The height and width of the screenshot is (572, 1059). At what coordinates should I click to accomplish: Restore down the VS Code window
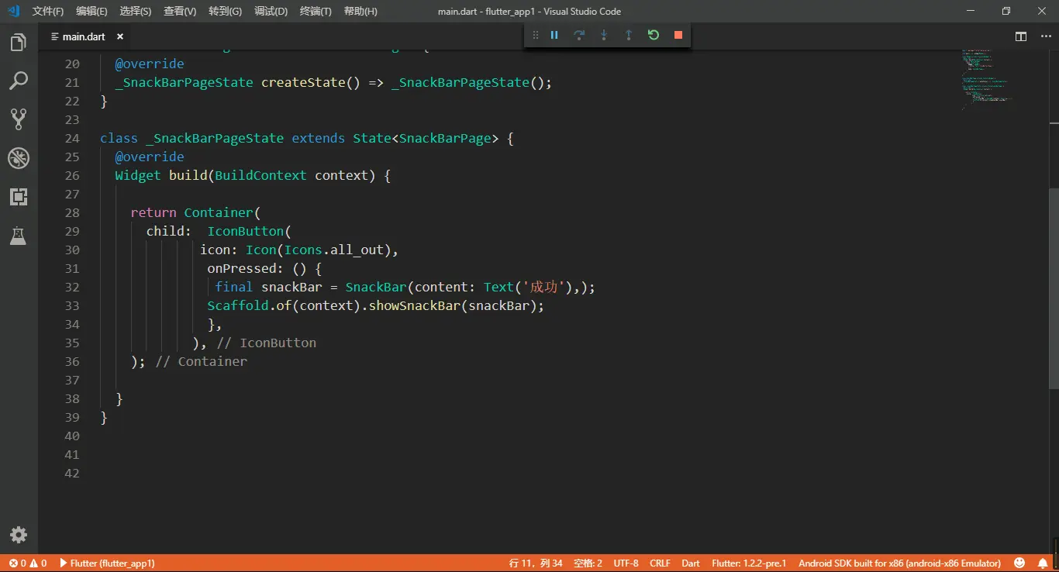[1006, 11]
